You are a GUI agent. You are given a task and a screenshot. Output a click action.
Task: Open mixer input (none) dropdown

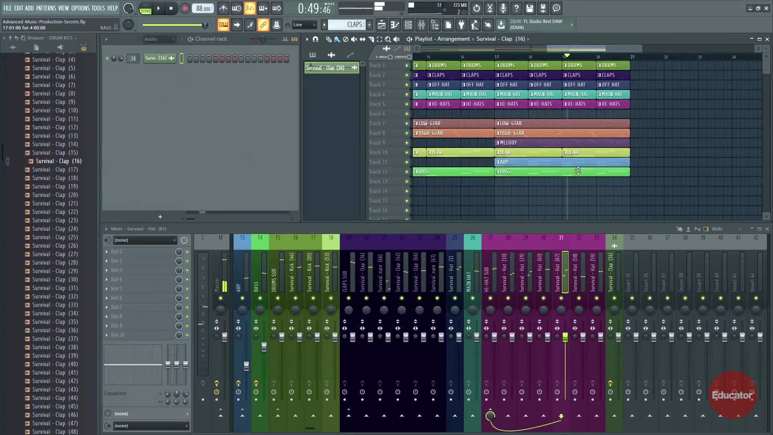145,240
